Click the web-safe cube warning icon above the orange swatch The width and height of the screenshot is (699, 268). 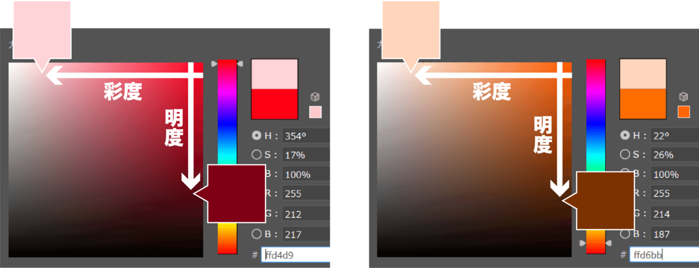684,97
